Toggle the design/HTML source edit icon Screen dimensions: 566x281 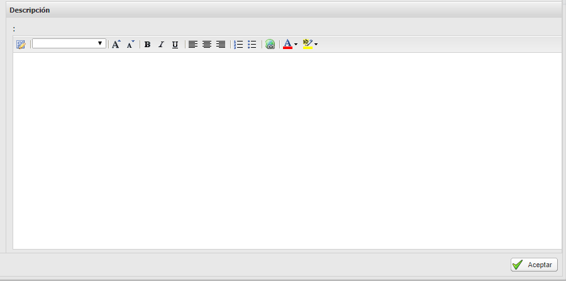coord(21,45)
